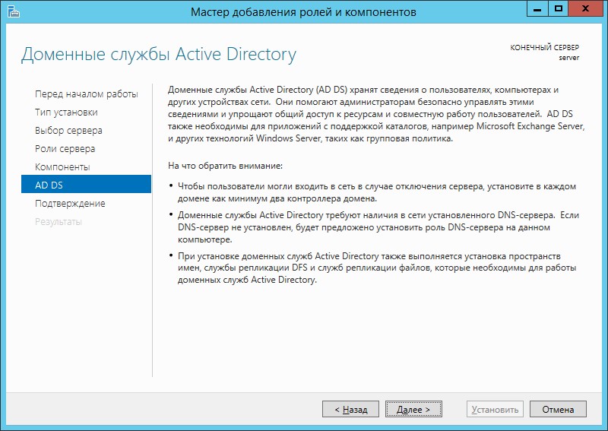Click the 'На что обратить внимание:' text

[x=225, y=166]
